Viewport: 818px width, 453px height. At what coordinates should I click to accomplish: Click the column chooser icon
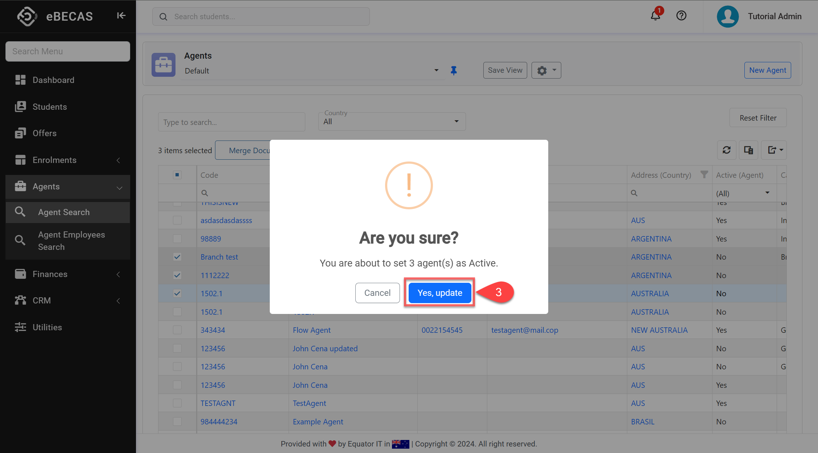748,150
